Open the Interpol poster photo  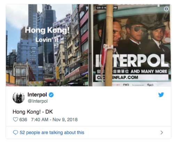click(x=130, y=45)
